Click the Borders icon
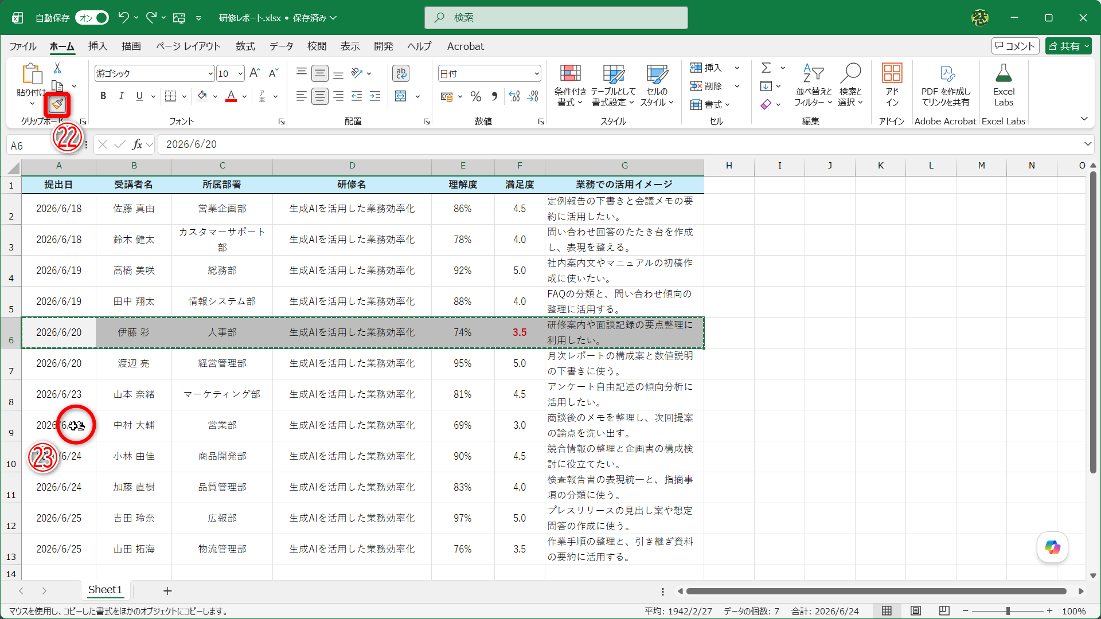The height and width of the screenshot is (619, 1101). pos(170,96)
